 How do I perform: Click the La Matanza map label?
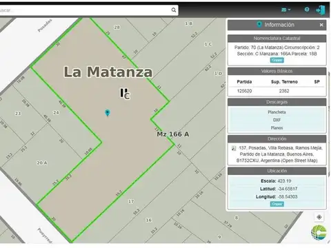coord(108,72)
